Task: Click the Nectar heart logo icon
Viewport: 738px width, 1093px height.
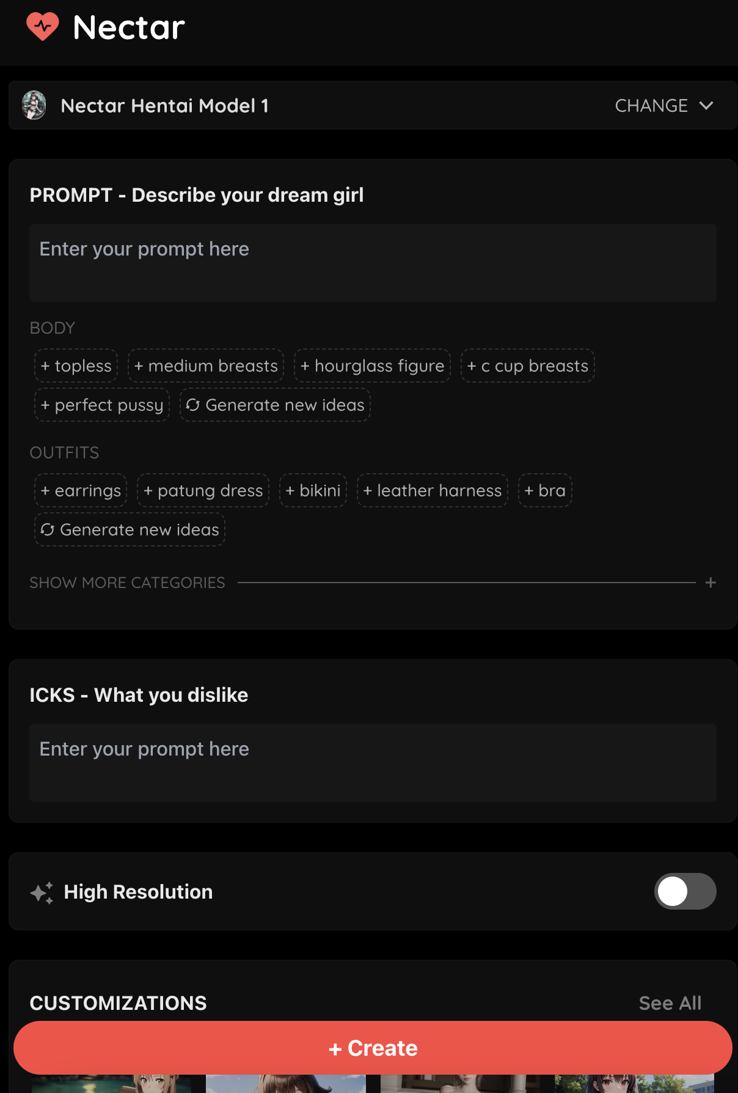Action: click(x=43, y=27)
